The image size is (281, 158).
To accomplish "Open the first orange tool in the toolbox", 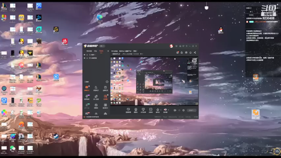I will click(x=87, y=88).
